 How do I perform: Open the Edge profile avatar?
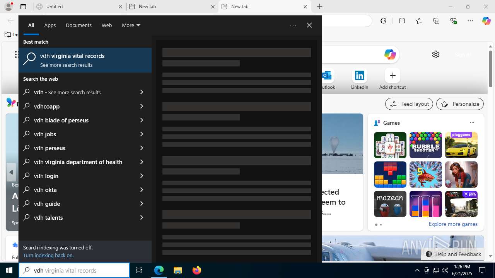tap(9, 7)
